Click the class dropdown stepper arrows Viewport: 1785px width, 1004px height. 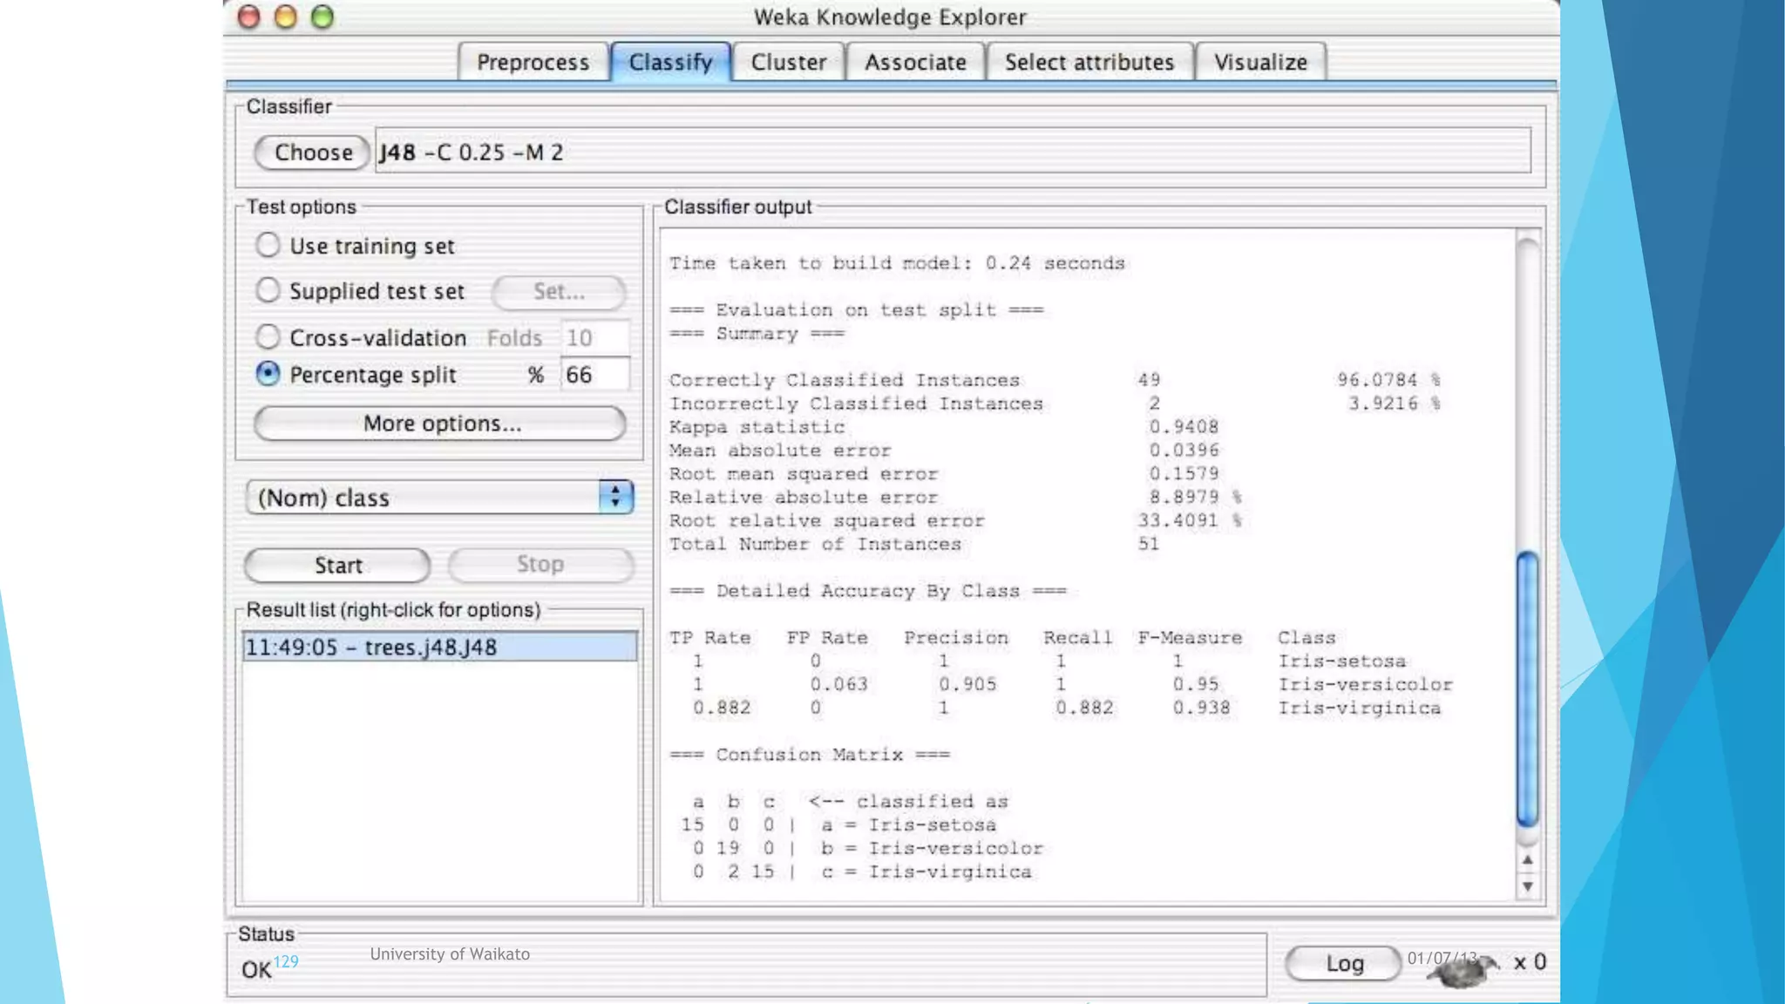615,497
